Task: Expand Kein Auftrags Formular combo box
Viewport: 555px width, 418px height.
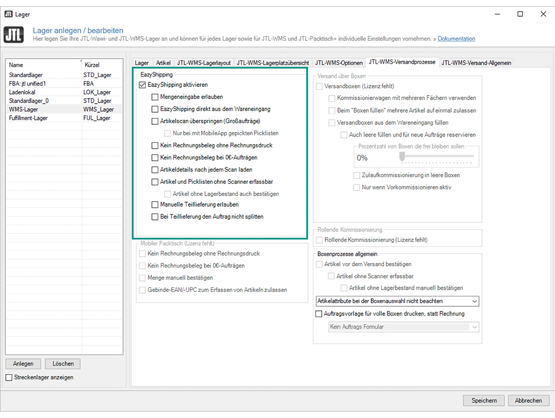Action: click(x=474, y=327)
